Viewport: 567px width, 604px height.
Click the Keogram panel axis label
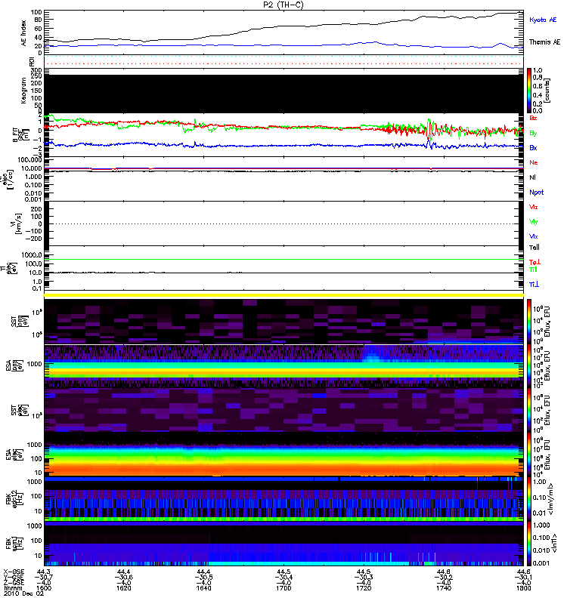[x=24, y=91]
